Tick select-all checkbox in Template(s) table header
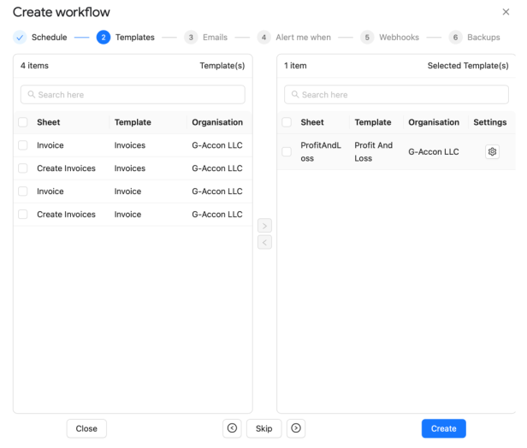527x448 pixels. 23,122
